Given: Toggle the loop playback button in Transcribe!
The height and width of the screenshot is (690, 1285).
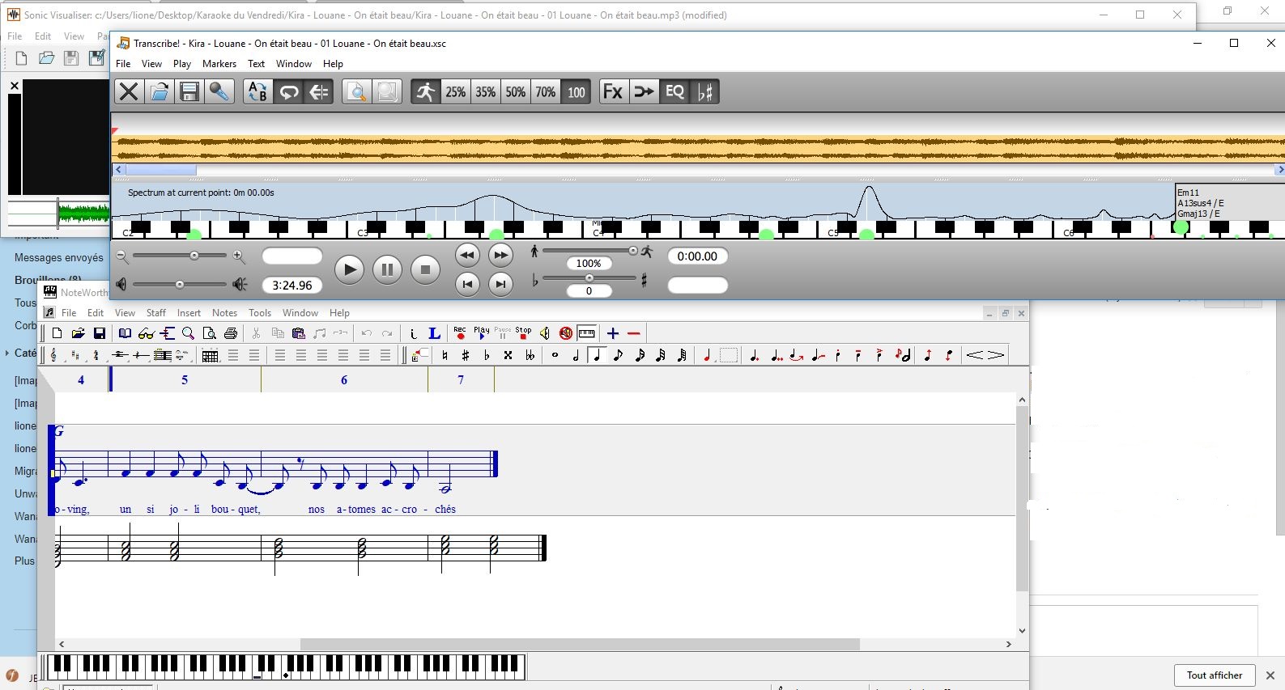Looking at the screenshot, I should tap(288, 91).
